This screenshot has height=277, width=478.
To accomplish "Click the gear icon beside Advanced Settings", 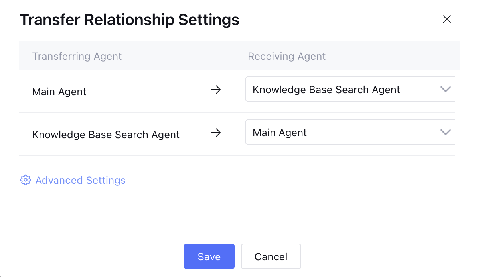I will 25,180.
